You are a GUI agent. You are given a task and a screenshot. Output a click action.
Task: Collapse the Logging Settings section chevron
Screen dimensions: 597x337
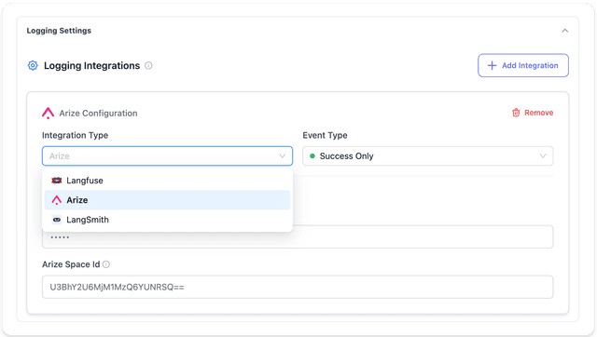tap(565, 31)
